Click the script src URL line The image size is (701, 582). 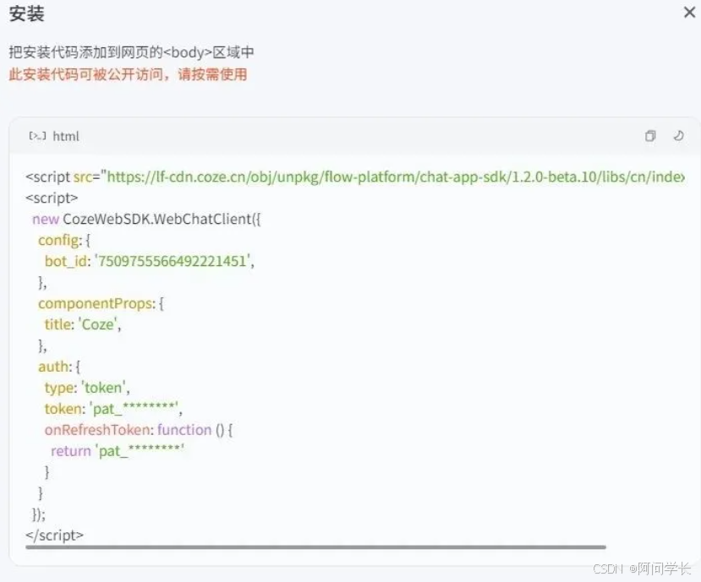coord(355,177)
